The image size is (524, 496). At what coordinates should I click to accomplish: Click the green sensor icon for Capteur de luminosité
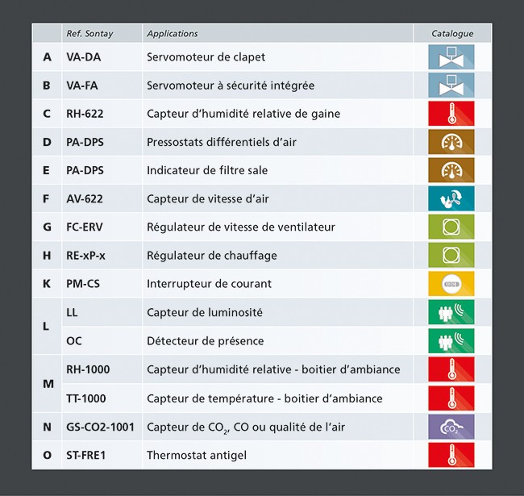tap(451, 312)
